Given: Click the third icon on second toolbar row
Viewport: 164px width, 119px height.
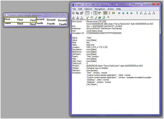Looking at the screenshot, I should [x=82, y=18].
